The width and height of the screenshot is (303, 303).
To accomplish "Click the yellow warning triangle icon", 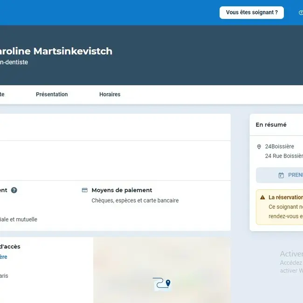I will (x=262, y=198).
